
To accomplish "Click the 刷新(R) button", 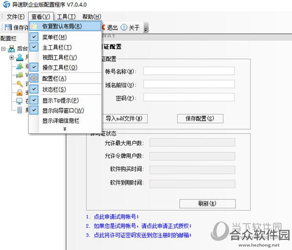I will tap(207, 204).
